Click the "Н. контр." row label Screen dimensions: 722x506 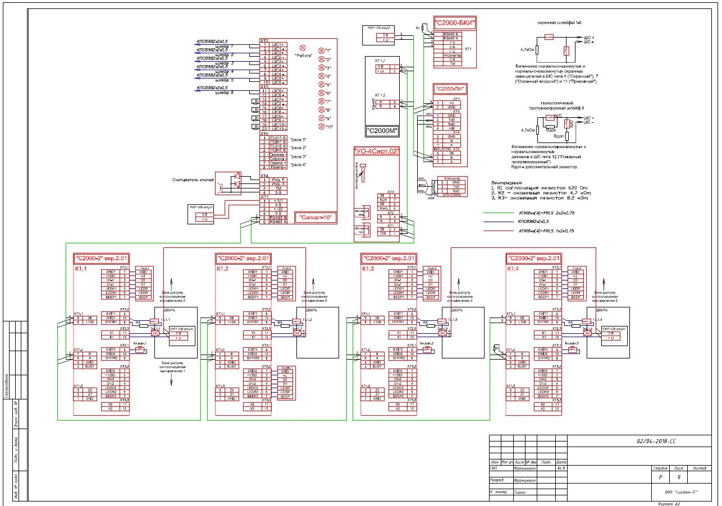pos(499,492)
